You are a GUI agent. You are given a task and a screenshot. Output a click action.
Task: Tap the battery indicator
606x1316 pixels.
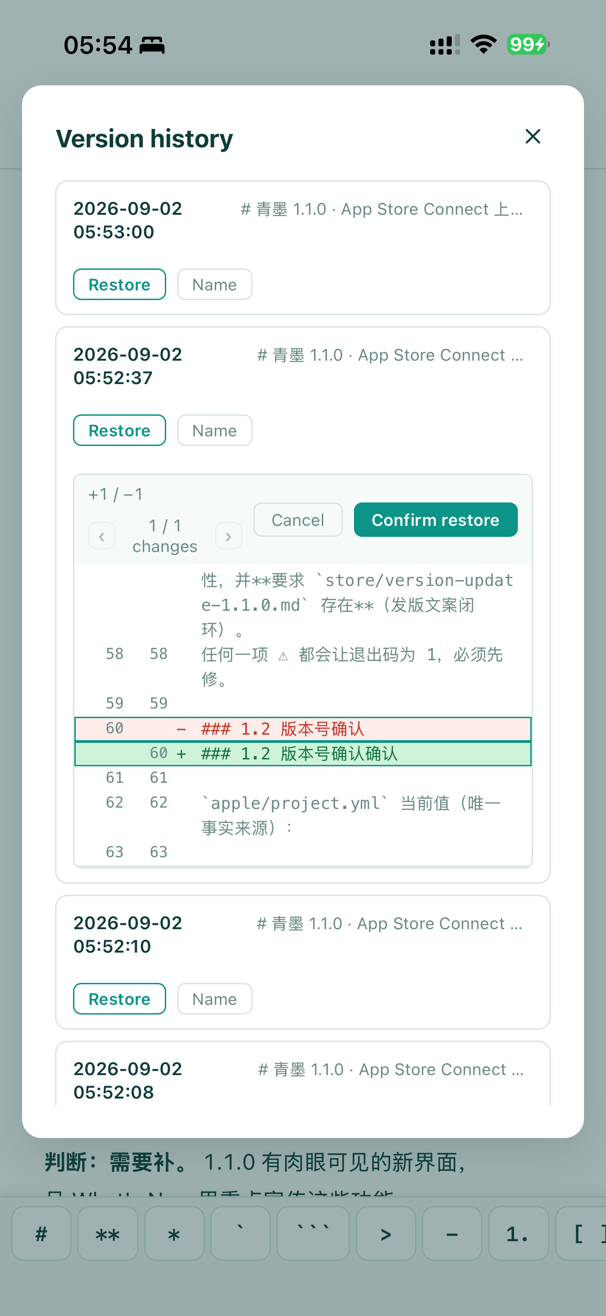click(528, 45)
